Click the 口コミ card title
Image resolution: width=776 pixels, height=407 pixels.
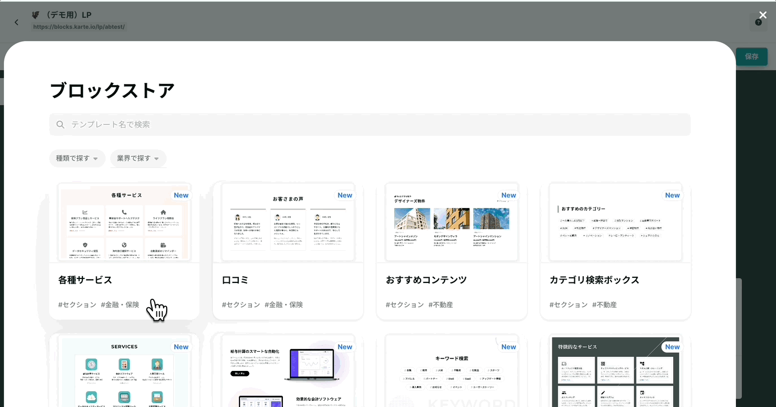click(236, 280)
